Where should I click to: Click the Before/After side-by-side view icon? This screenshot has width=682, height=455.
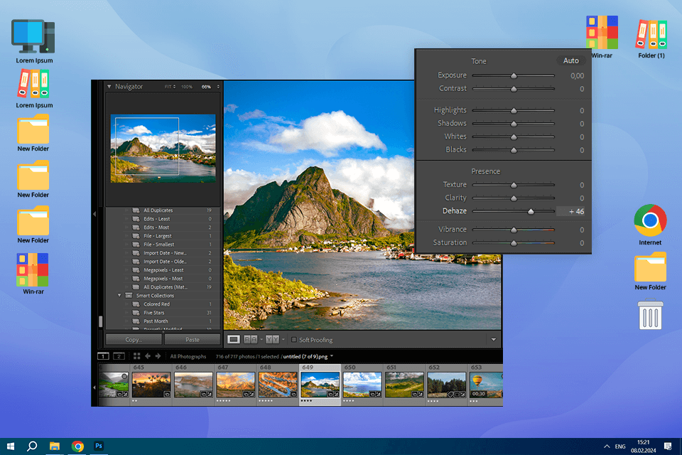coord(272,340)
